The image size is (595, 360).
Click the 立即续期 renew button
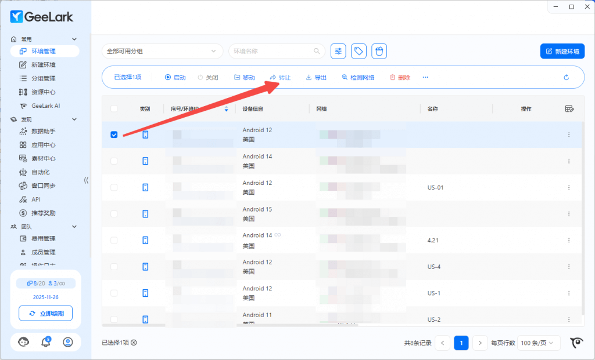(45, 314)
